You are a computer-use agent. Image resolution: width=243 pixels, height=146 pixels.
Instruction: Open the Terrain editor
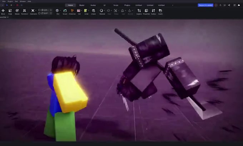tap(65, 11)
